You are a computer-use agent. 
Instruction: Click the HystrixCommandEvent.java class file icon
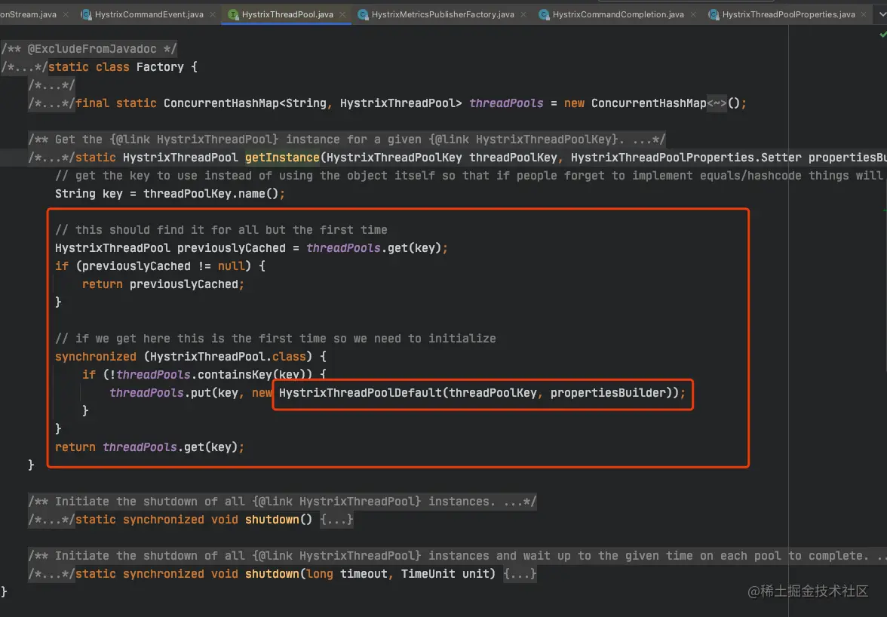tap(86, 14)
